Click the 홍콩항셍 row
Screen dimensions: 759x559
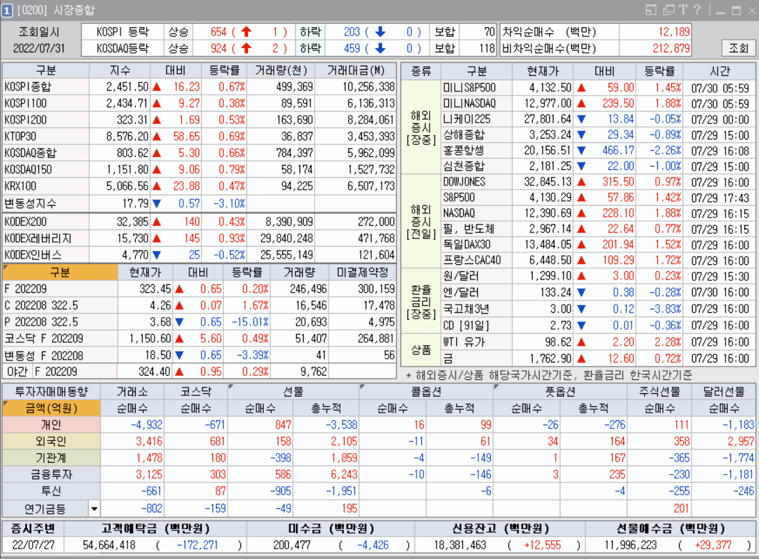pyautogui.click(x=597, y=151)
